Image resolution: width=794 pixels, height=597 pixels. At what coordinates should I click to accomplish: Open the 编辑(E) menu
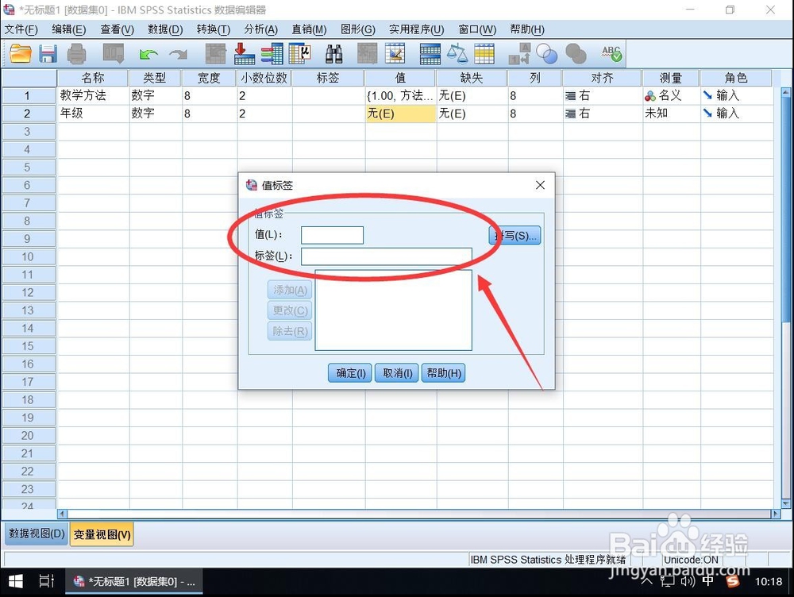tap(69, 29)
